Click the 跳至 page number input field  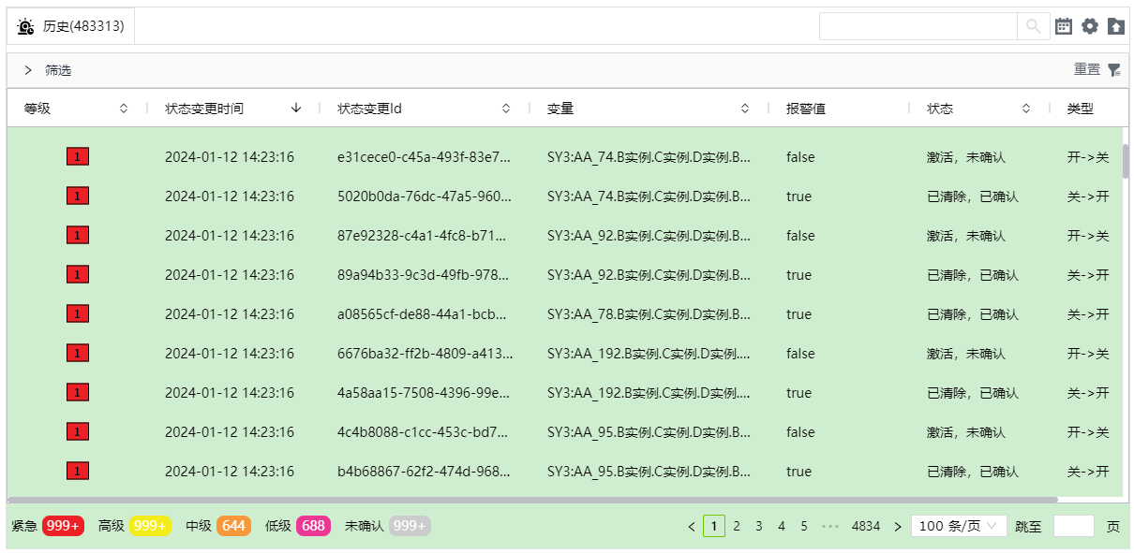(1073, 526)
